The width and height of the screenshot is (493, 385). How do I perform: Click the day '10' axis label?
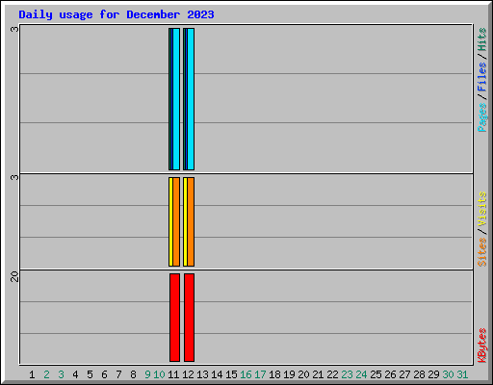[x=159, y=374]
